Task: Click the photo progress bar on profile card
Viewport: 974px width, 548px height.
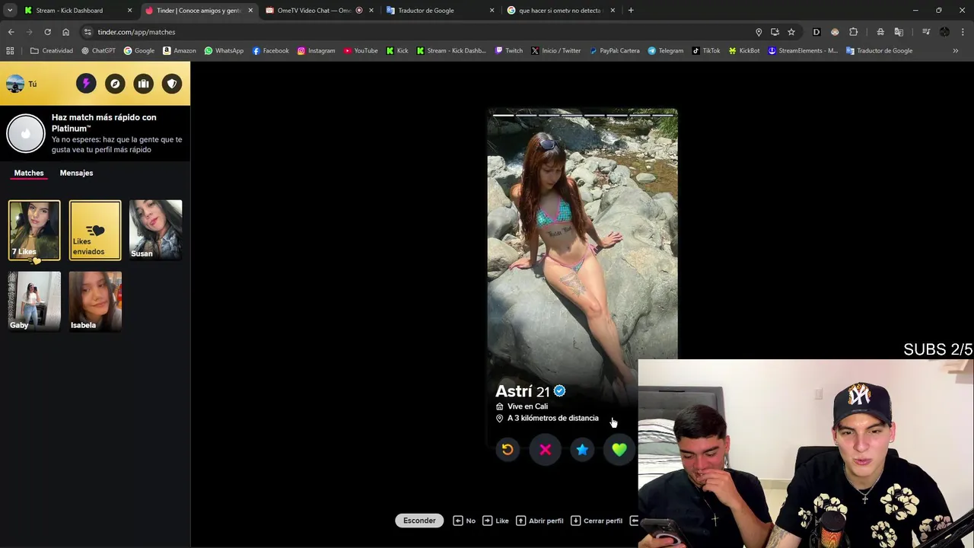Action: pyautogui.click(x=582, y=115)
